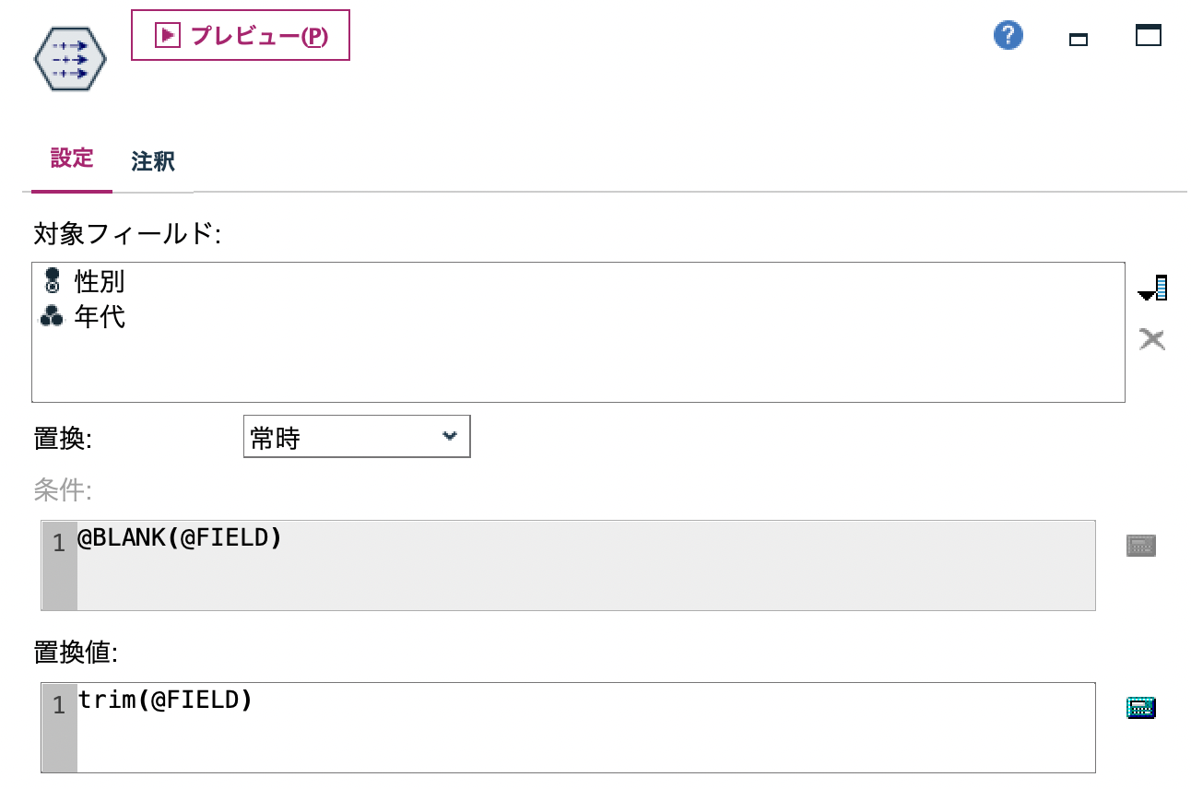Screen dimensions: 1191x789
Task: Select the 設定 tab
Action: tap(71, 159)
